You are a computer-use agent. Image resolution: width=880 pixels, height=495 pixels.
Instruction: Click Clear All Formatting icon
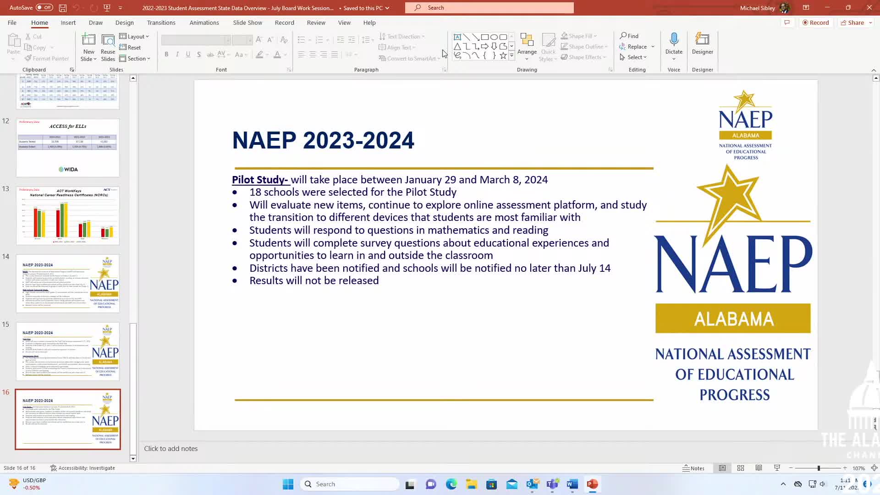(x=284, y=40)
